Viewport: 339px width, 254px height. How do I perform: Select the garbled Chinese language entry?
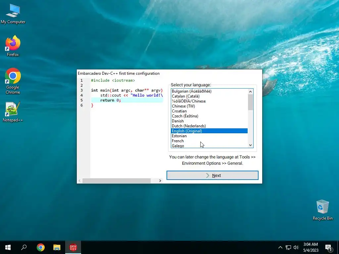click(x=209, y=101)
